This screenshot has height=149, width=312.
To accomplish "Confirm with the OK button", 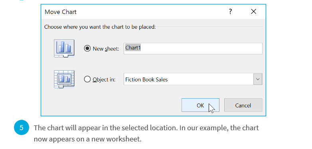I will (x=200, y=105).
